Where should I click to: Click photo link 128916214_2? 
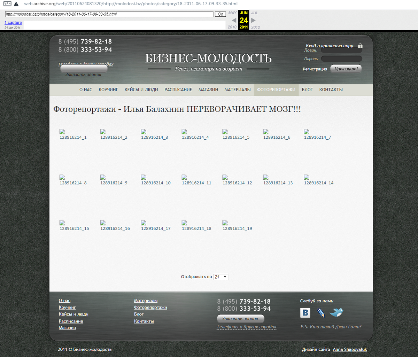pyautogui.click(x=114, y=137)
